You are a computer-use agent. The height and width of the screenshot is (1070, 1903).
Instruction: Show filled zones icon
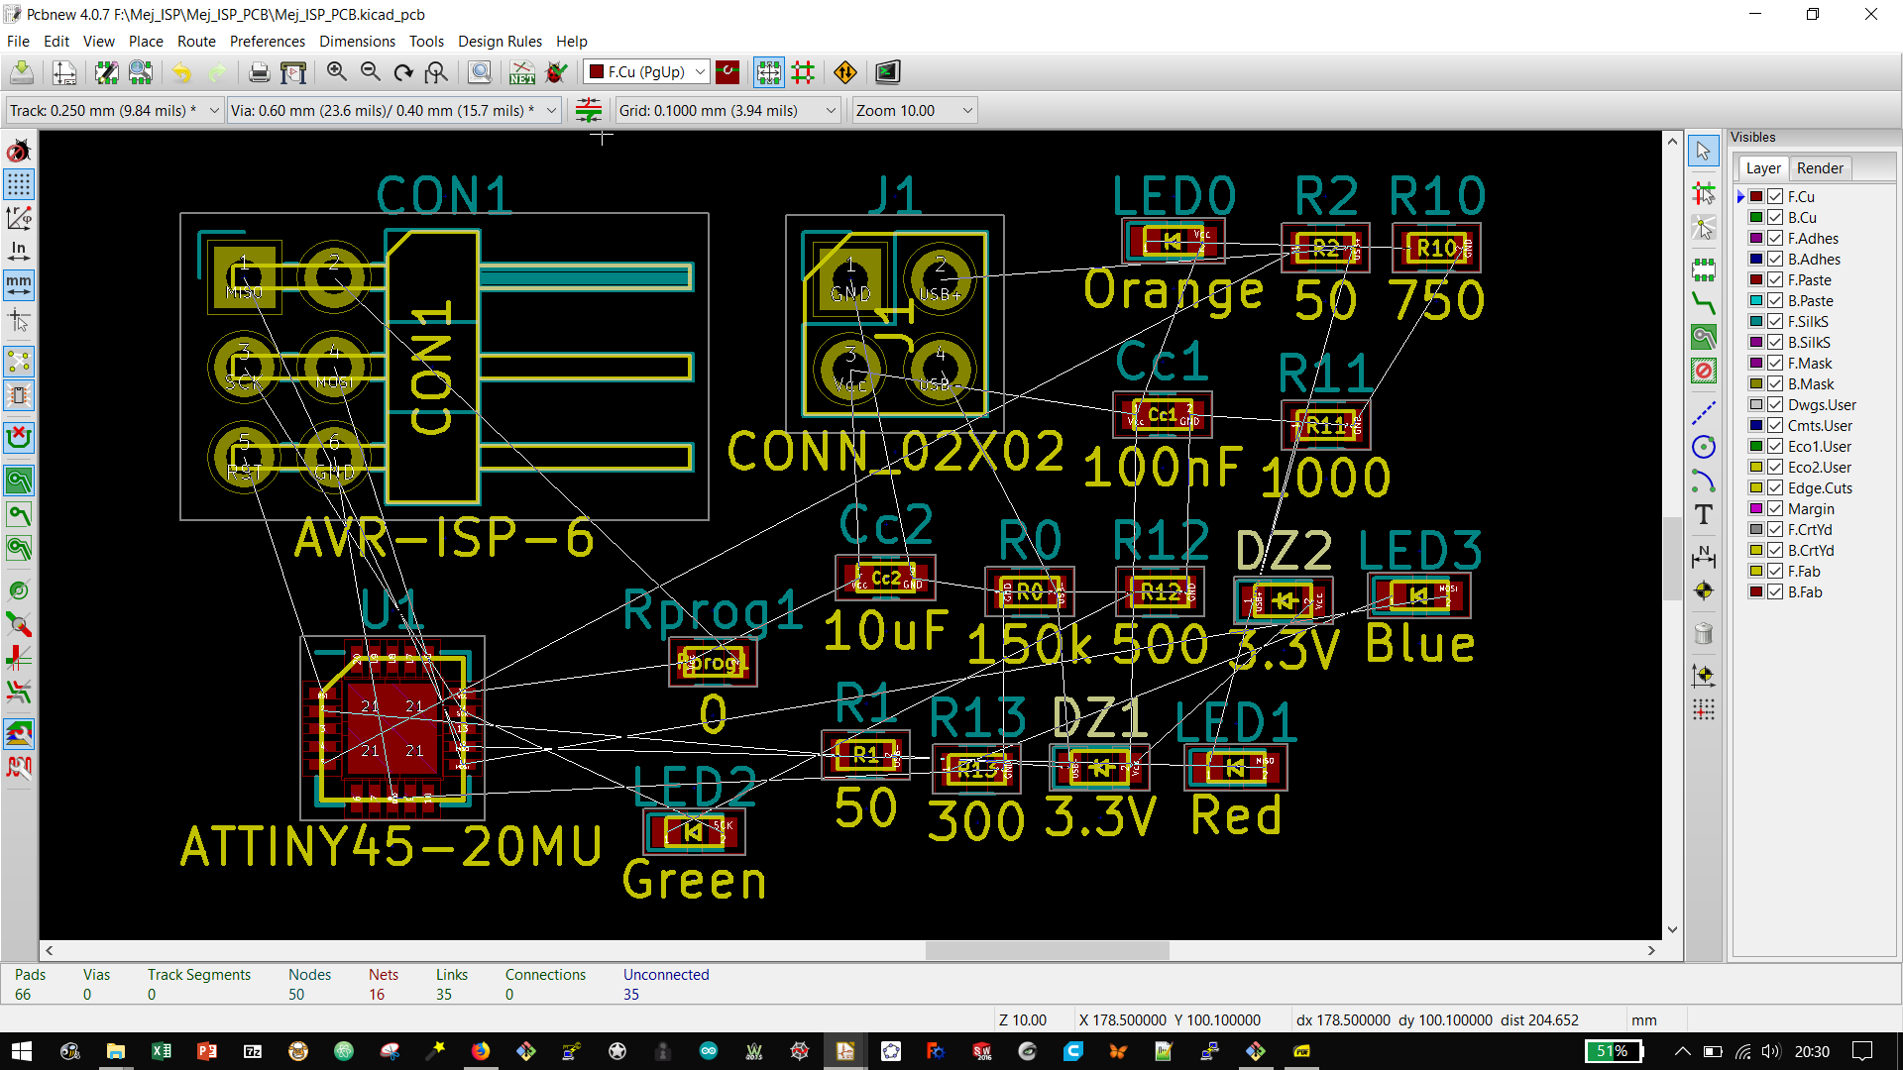pyautogui.click(x=19, y=481)
